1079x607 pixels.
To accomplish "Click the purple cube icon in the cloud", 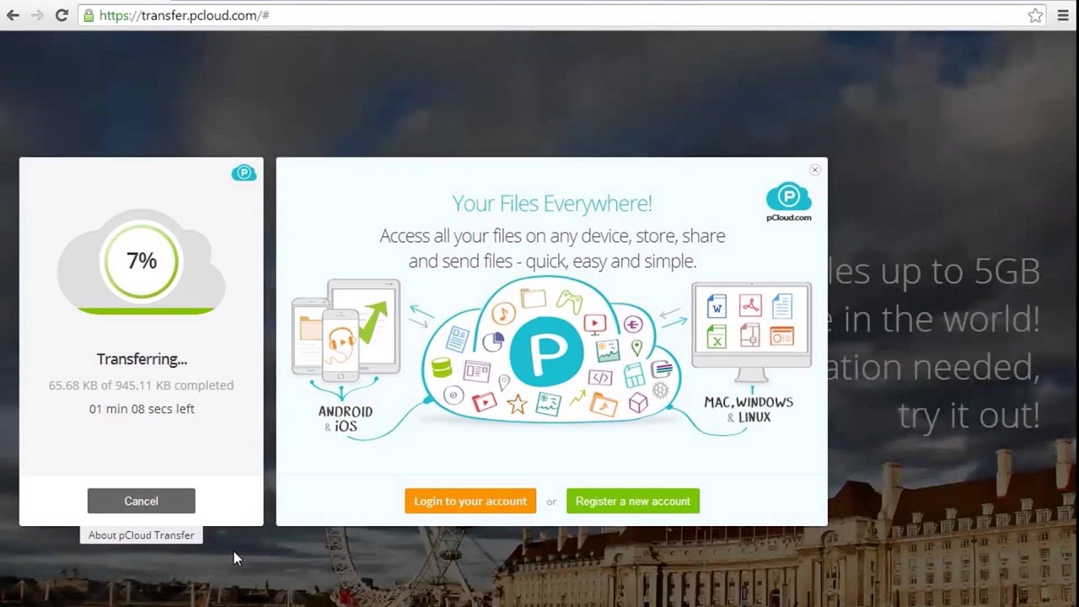I will point(638,404).
